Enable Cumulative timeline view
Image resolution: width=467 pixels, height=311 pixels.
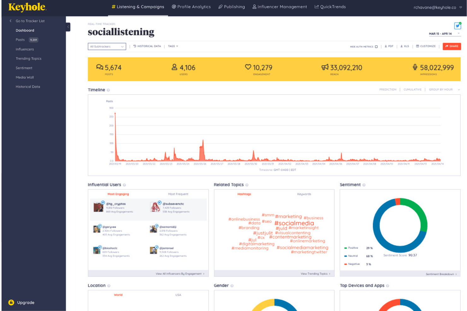(x=412, y=89)
